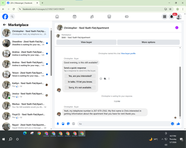Bookmark this page star icon
Screen dimensions: 186x148
170,9
